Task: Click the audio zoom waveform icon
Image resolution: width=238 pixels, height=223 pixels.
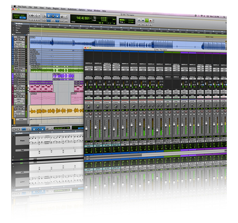Action: tap(33, 15)
